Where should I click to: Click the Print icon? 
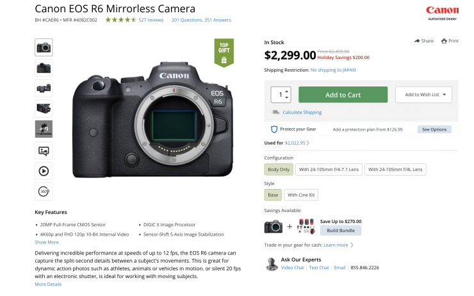coord(445,41)
